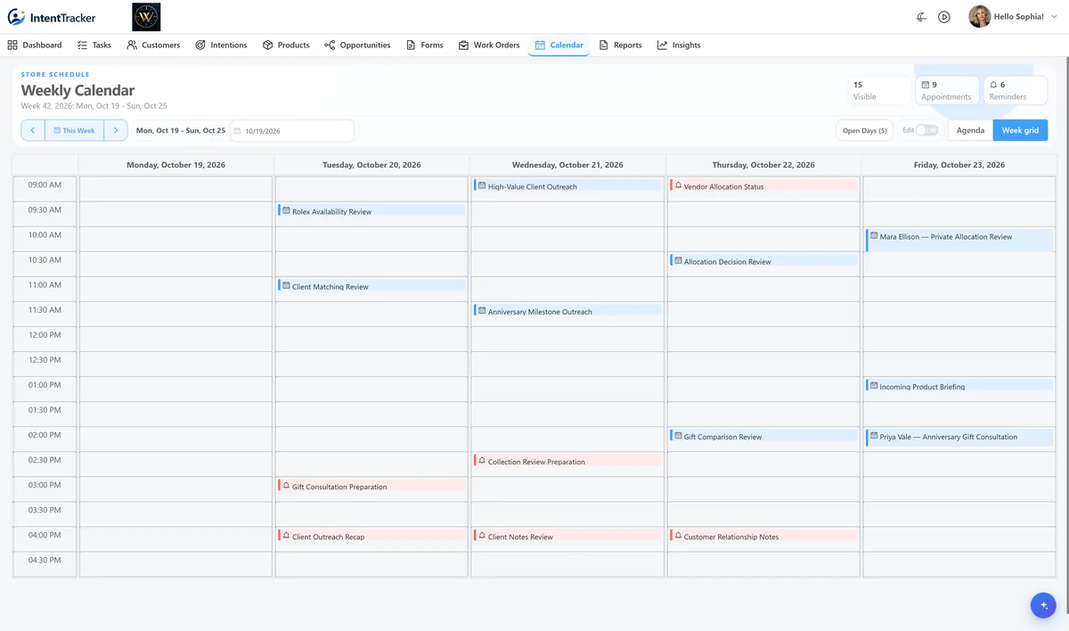The height and width of the screenshot is (631, 1069).
Task: Click calendar icon on Gift Comparison Review
Action: click(x=678, y=436)
